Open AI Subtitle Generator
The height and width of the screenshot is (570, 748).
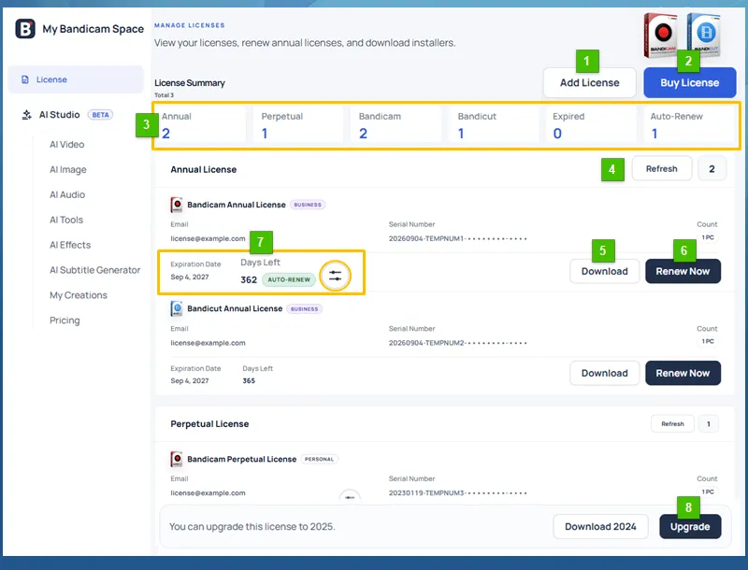(x=95, y=270)
